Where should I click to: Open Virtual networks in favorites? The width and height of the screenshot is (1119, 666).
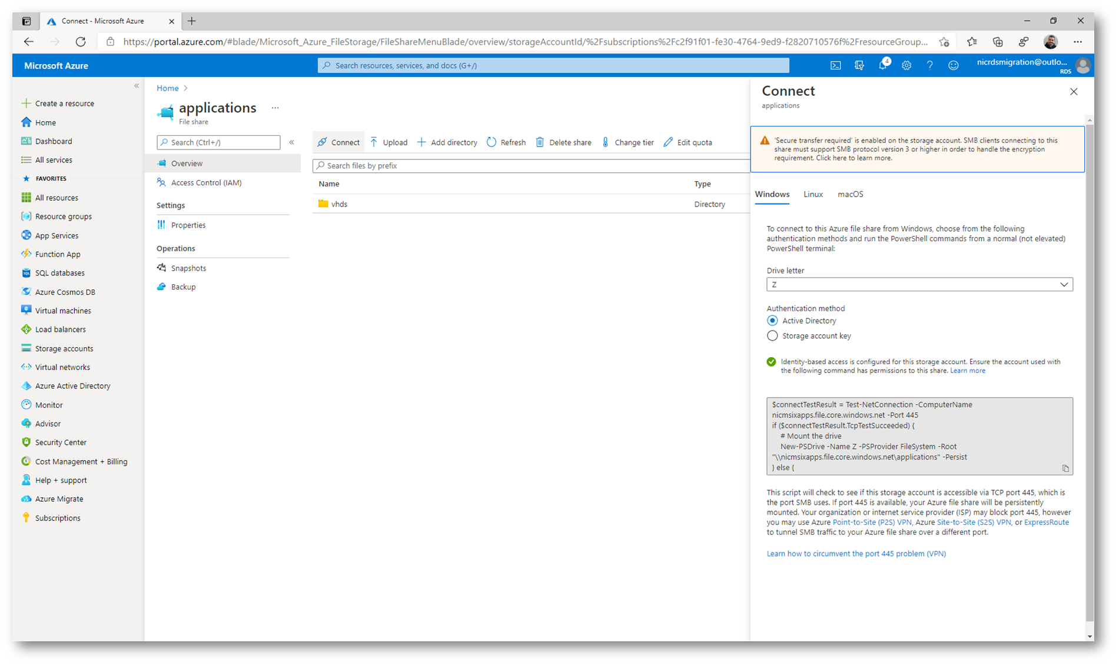(x=62, y=367)
